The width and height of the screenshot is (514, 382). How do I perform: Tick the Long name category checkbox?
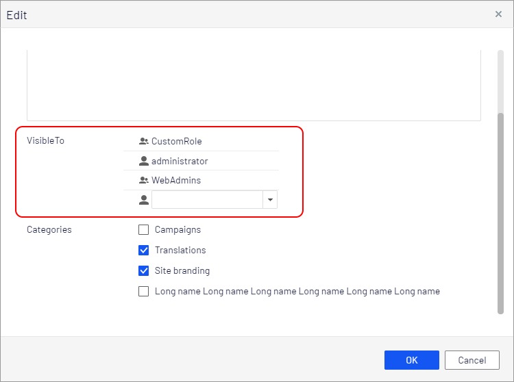[144, 292]
